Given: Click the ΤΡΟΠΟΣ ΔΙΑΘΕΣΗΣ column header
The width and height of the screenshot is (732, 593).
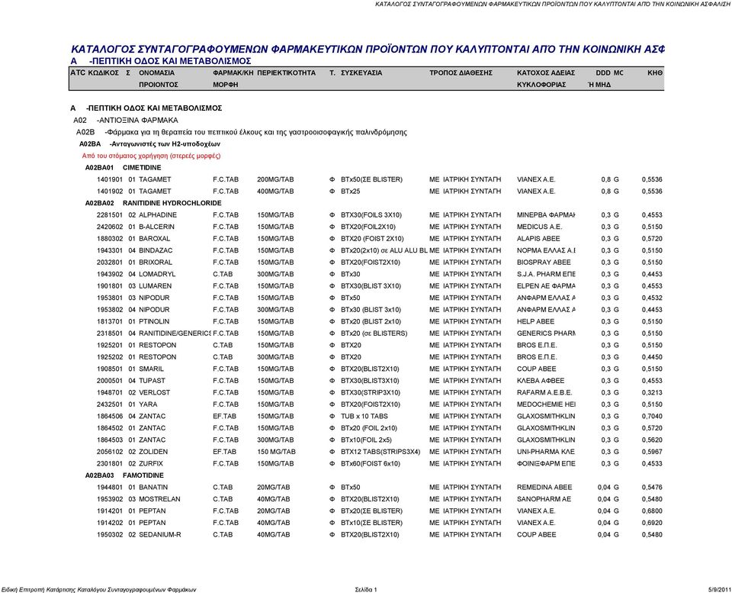Looking at the screenshot, I should (461, 73).
